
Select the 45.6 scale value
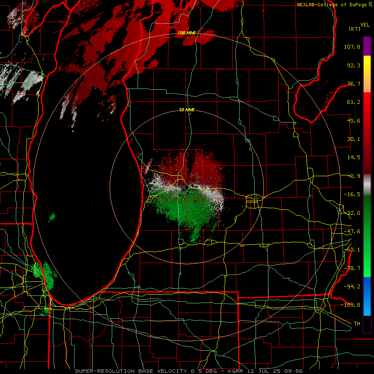(x=354, y=121)
